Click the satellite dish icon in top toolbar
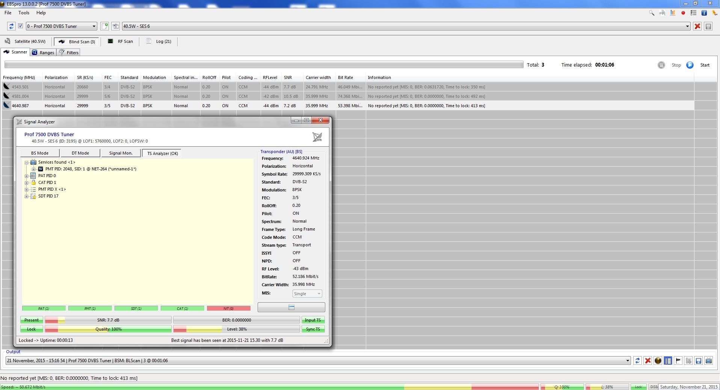720x390 pixels. [662, 13]
